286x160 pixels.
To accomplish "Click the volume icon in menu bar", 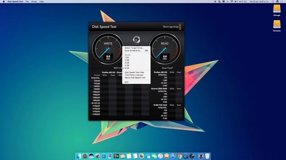I will point(236,1).
